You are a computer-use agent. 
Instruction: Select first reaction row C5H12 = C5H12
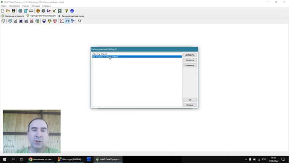pos(137,54)
